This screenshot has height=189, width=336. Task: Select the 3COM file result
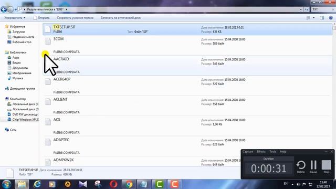coord(187,45)
